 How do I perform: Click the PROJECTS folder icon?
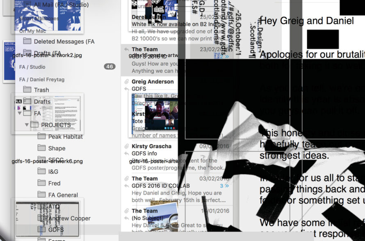[x=34, y=125]
